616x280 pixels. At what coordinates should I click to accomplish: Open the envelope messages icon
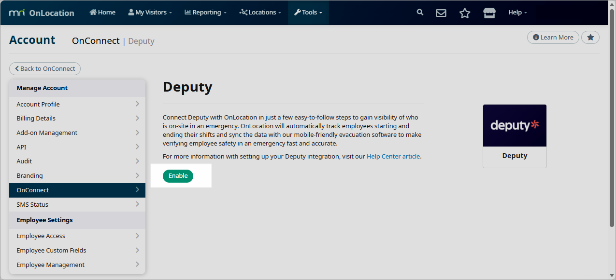pyautogui.click(x=441, y=13)
